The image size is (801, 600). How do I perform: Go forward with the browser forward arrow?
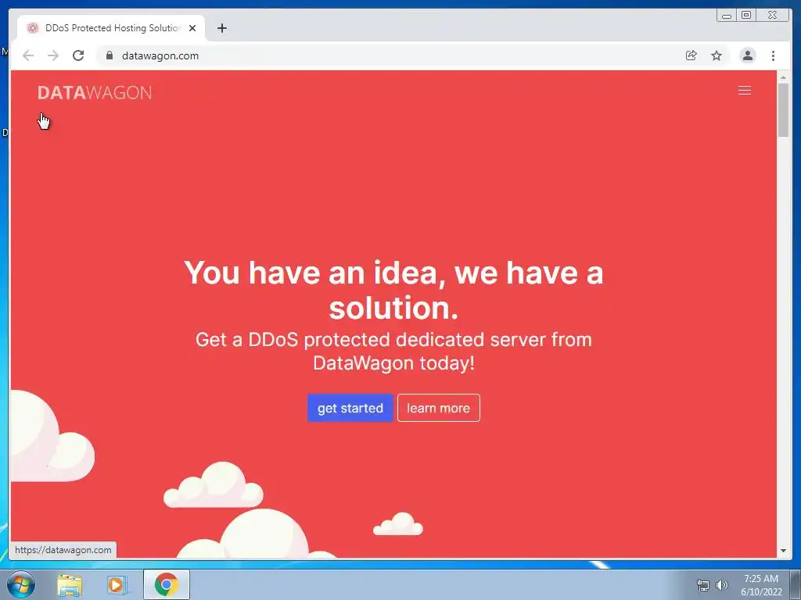click(x=53, y=55)
